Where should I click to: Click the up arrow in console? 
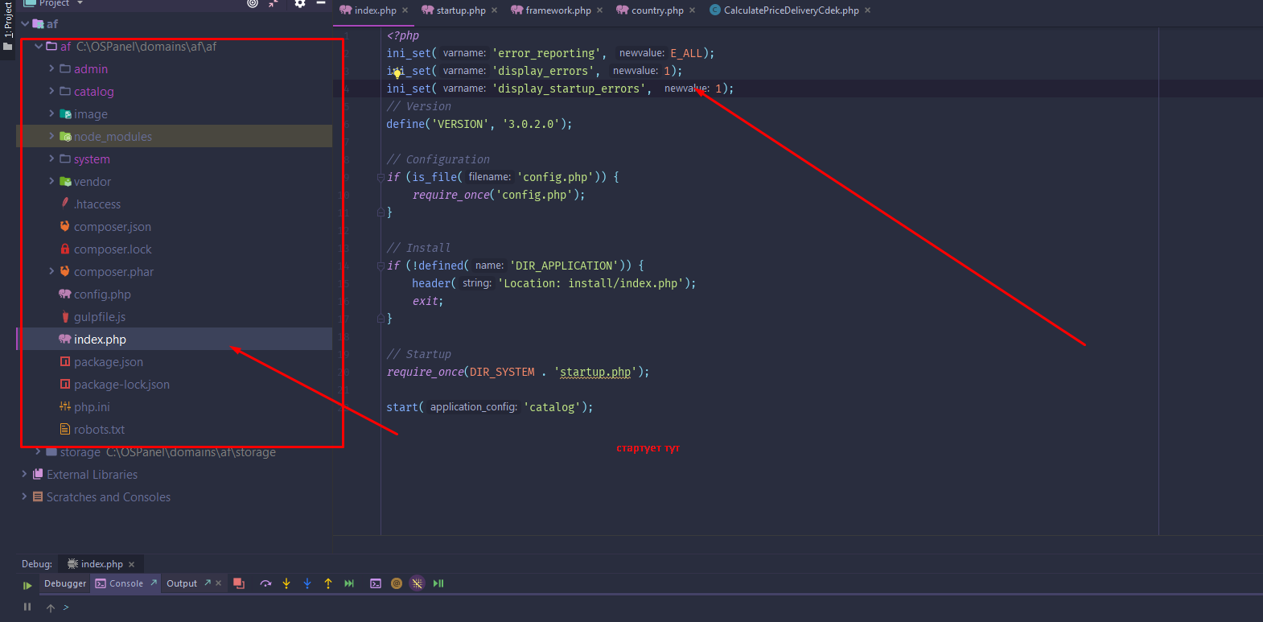[51, 608]
